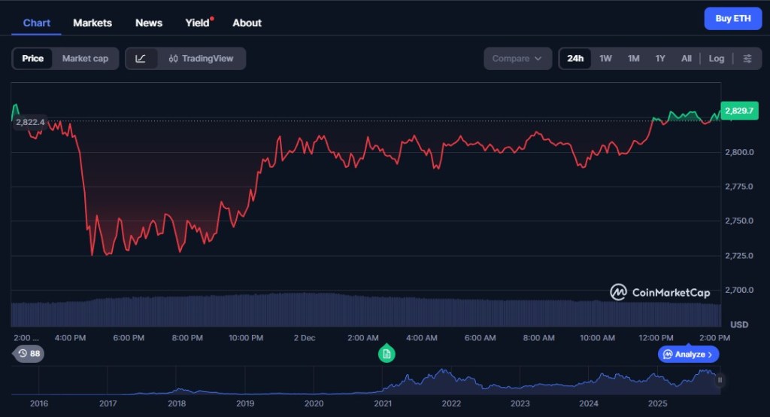Click the line chart icon
The image size is (770, 417).
[x=141, y=59]
